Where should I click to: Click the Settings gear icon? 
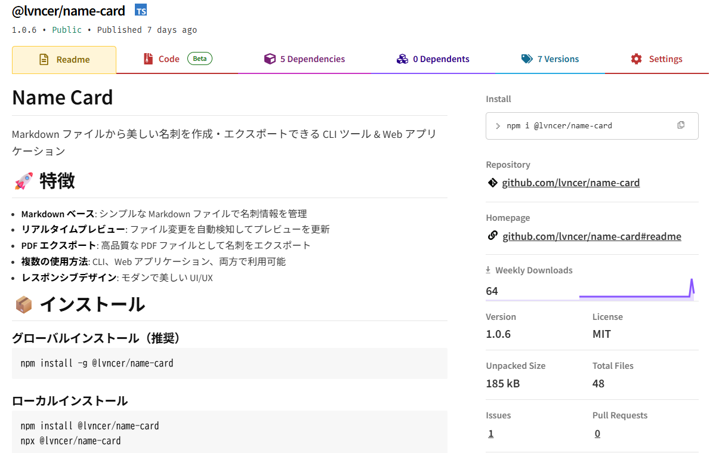(x=637, y=59)
